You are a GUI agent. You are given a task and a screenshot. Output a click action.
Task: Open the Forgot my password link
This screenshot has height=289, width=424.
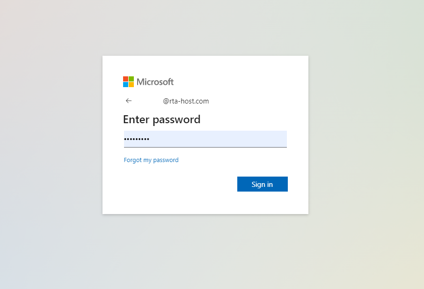(151, 160)
